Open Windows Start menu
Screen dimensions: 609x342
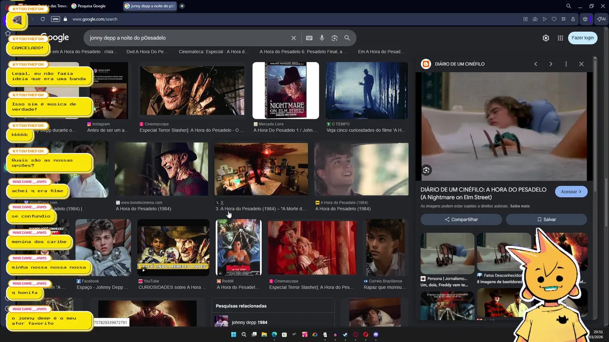click(x=234, y=334)
